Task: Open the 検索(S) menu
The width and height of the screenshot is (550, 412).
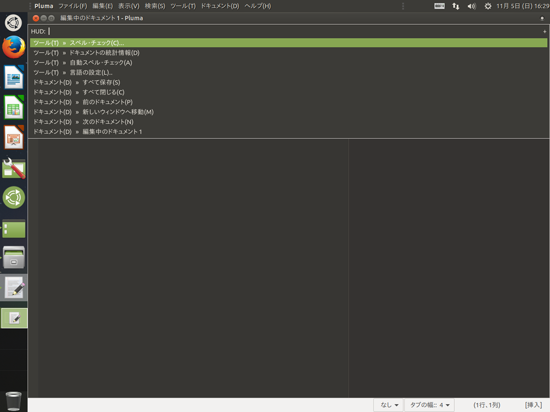Action: [155, 6]
